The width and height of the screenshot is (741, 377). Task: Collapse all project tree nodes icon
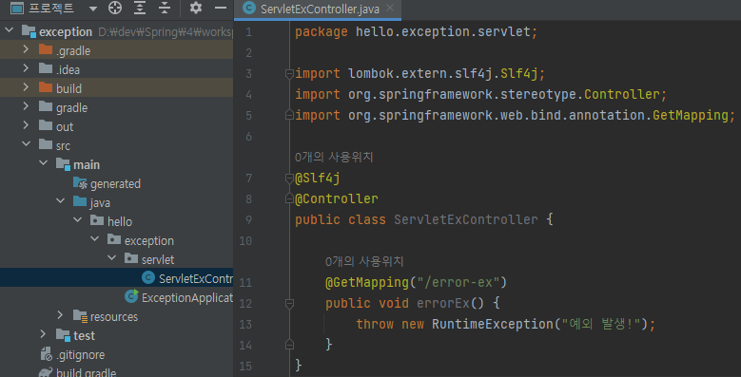pyautogui.click(x=164, y=8)
